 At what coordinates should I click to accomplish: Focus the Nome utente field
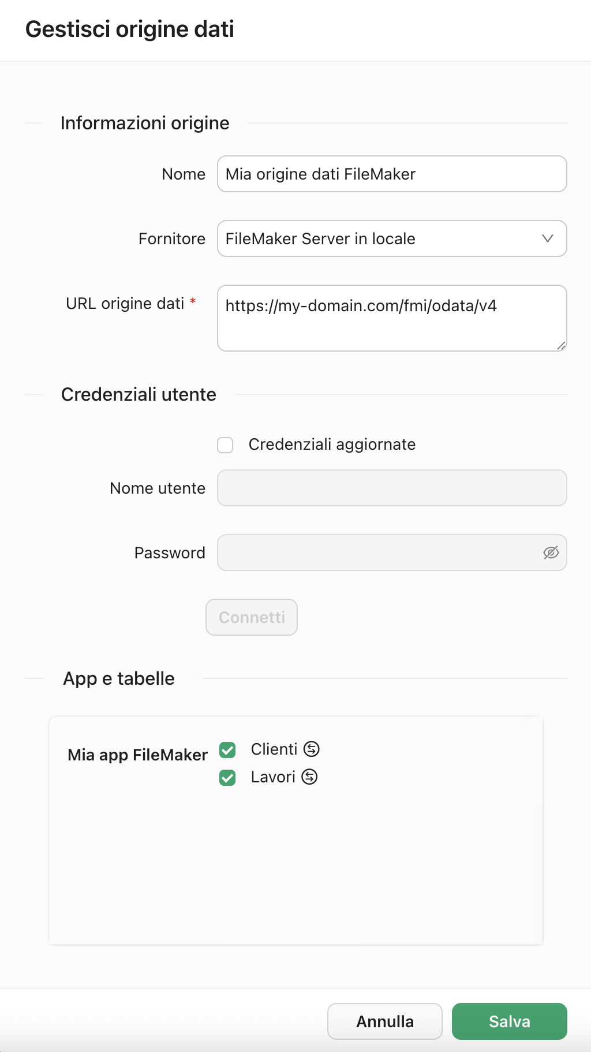point(391,488)
